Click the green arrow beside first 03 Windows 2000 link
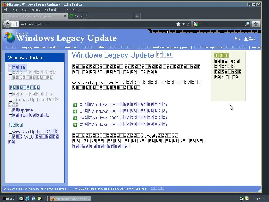Image resolution: width=269 pixels, height=202 pixels. [75, 112]
